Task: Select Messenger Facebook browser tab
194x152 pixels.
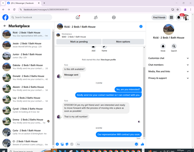Action: coord(23,3)
